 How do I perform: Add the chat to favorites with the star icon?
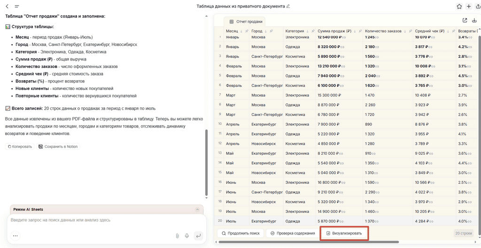(x=459, y=7)
